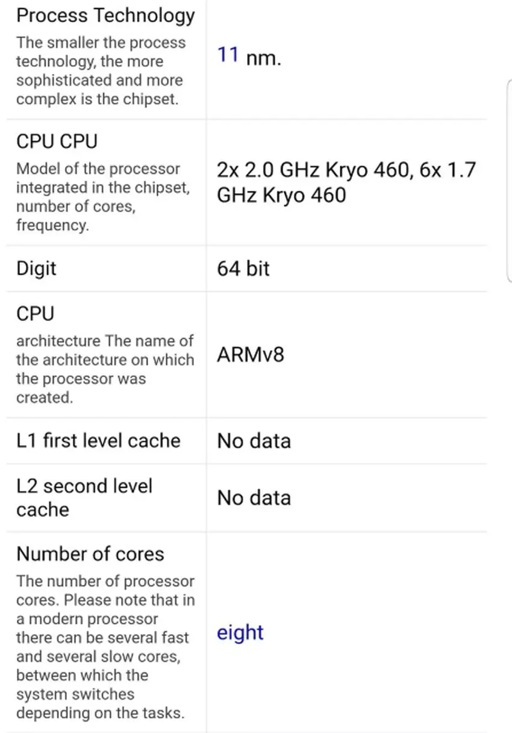This screenshot has width=512, height=733.
Task: Click the fast and slow cores description
Action: 105,647
